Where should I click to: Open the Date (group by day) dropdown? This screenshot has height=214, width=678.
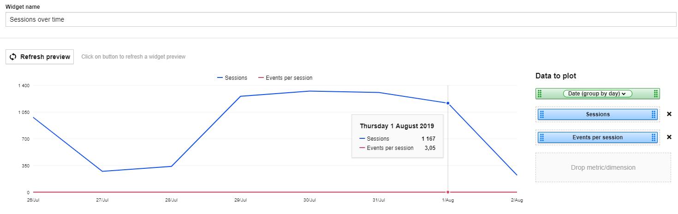pos(597,94)
